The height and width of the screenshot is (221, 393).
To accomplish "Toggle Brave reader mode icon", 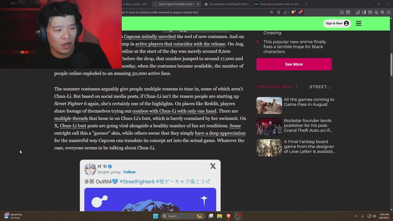I will tap(278, 12).
